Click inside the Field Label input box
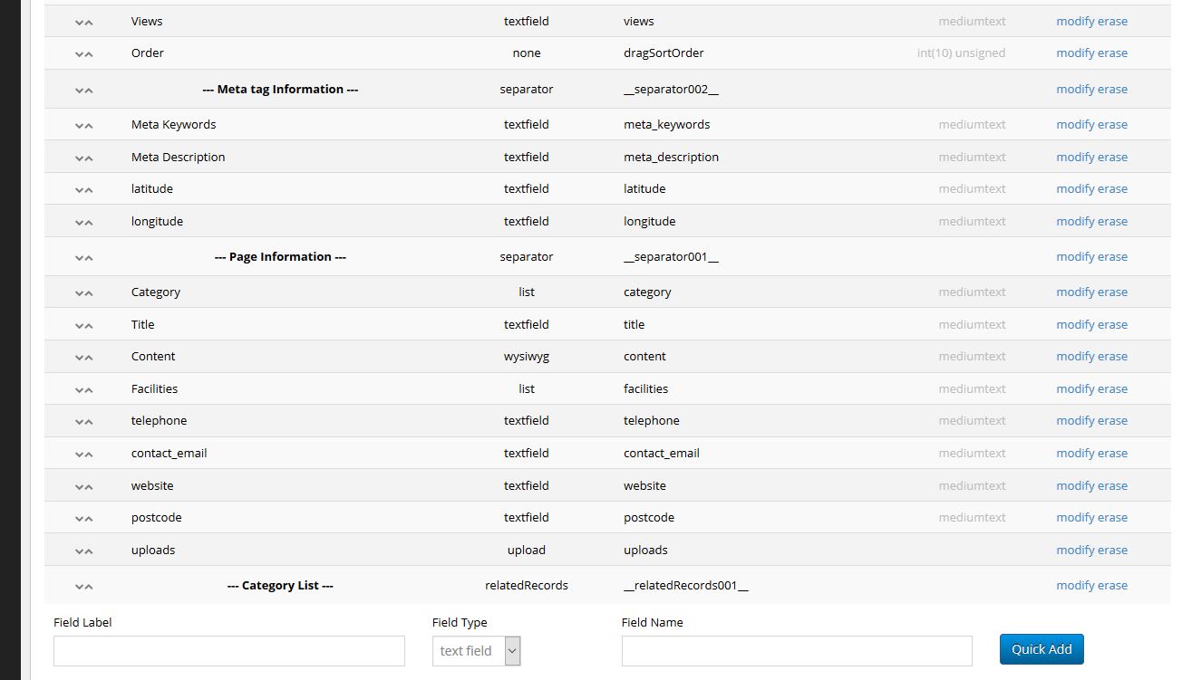The height and width of the screenshot is (680, 1182). 228,651
